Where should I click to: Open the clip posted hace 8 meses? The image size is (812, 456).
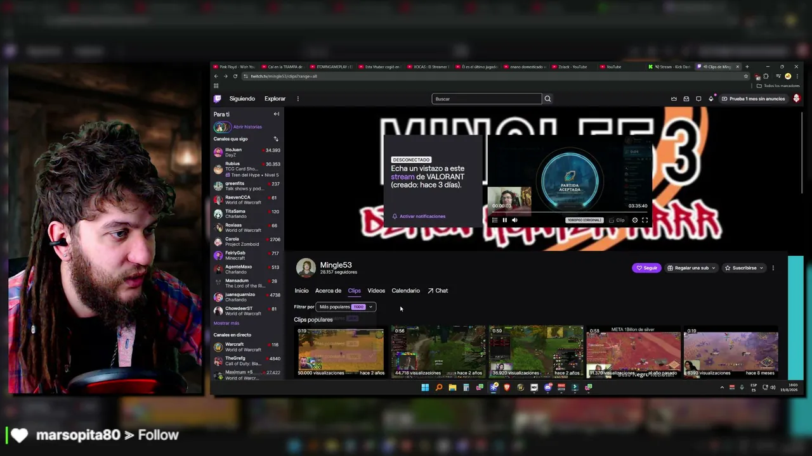[731, 353]
